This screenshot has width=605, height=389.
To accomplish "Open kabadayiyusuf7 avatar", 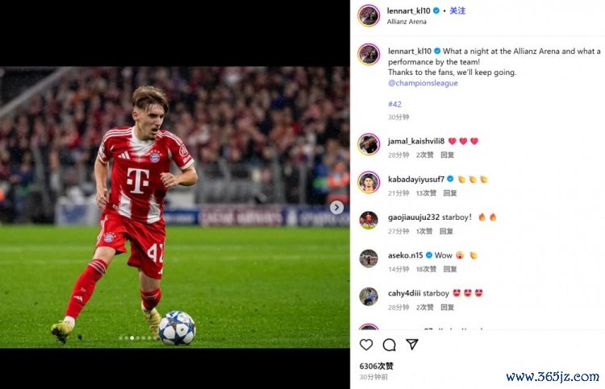I will pyautogui.click(x=369, y=182).
